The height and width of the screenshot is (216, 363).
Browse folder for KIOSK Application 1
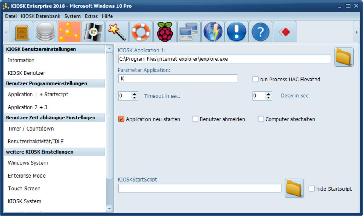(x=344, y=57)
